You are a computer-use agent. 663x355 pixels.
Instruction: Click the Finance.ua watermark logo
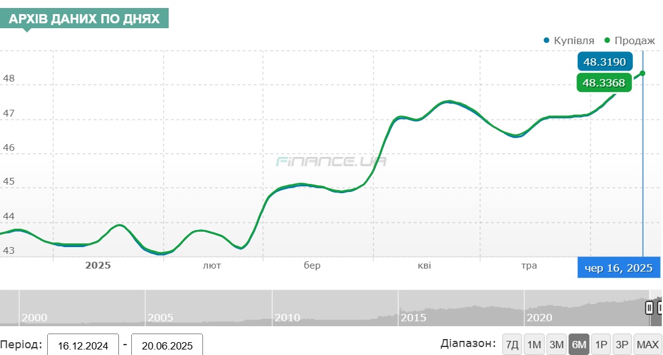331,162
